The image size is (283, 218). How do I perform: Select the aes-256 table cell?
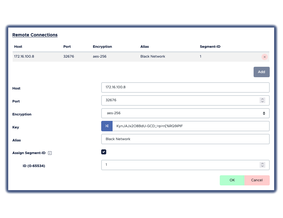pyautogui.click(x=100, y=57)
